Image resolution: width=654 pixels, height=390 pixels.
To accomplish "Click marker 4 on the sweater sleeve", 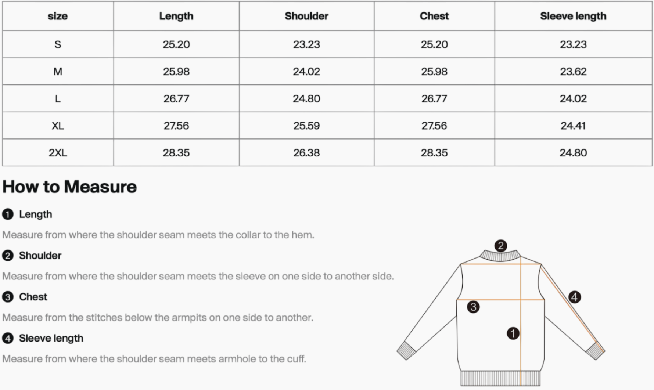I will tap(575, 297).
